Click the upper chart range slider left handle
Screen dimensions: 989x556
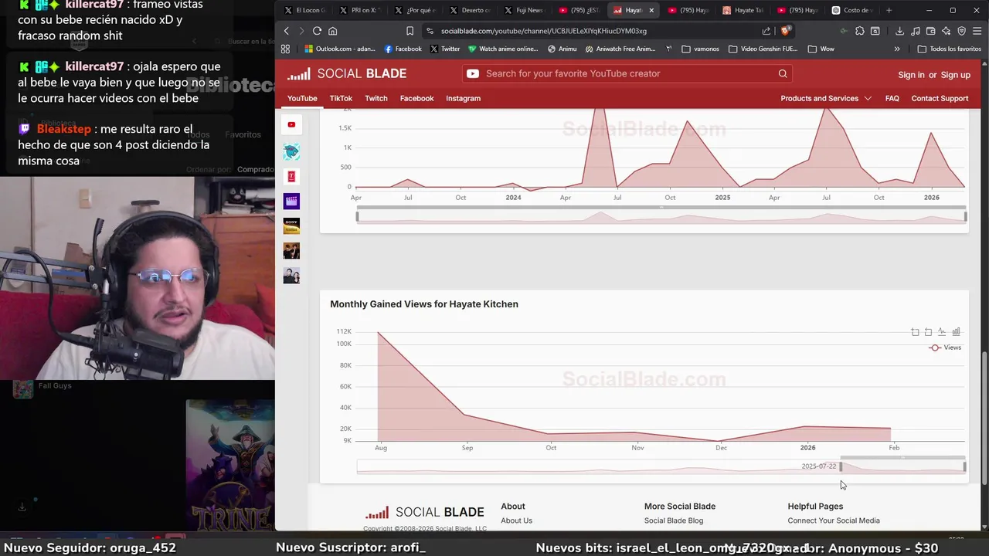357,217
